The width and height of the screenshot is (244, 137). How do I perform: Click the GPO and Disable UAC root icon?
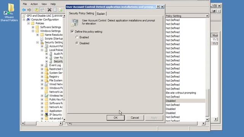24,16
